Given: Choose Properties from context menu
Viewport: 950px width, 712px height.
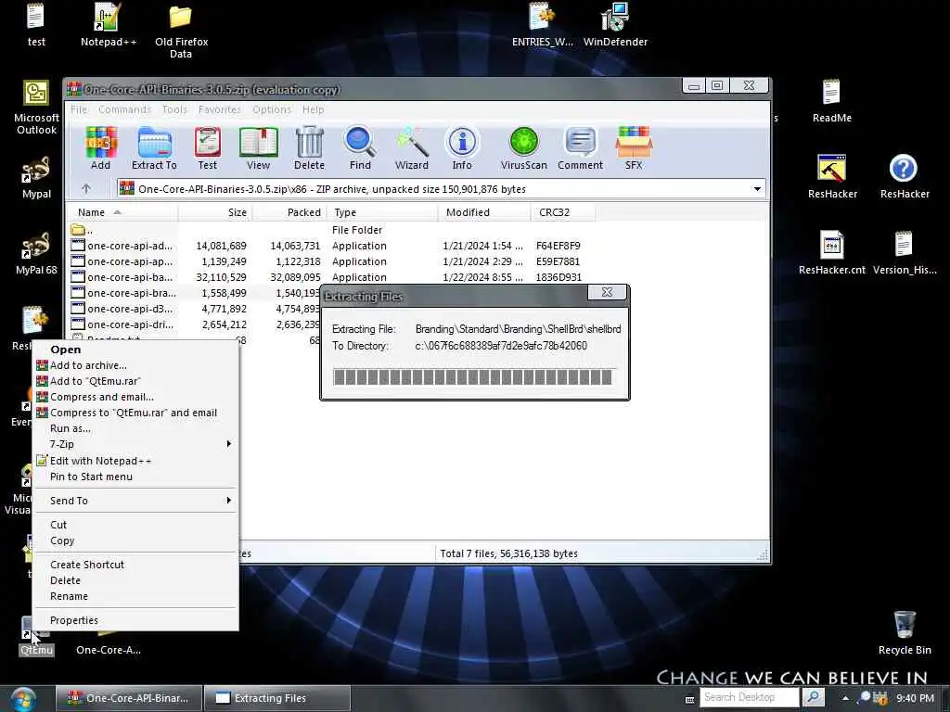Looking at the screenshot, I should [x=134, y=620].
